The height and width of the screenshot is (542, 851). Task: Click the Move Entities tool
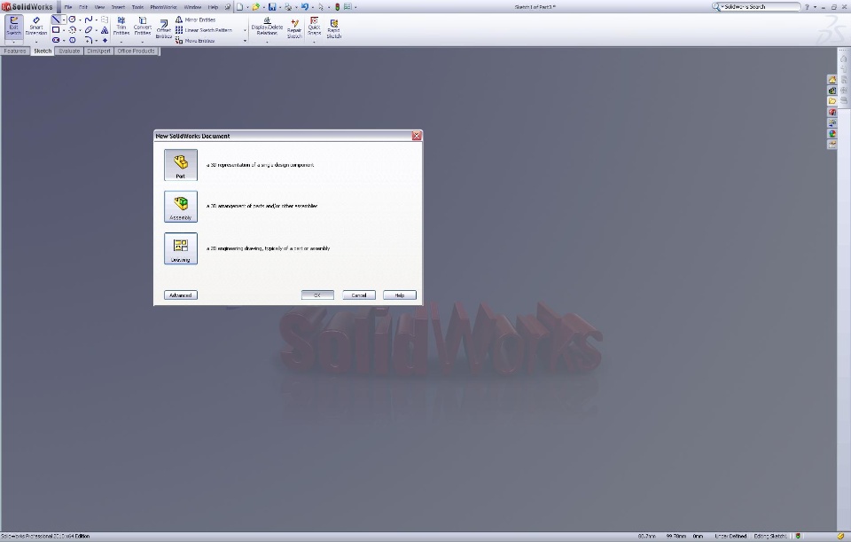(x=195, y=41)
